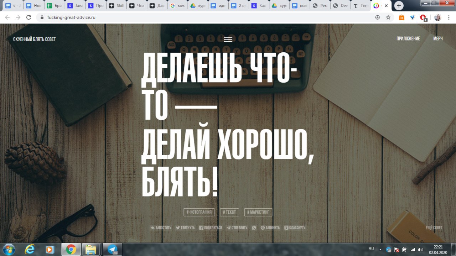The width and height of the screenshot is (456, 256).
Task: Open a new browser tab
Action: (x=399, y=6)
